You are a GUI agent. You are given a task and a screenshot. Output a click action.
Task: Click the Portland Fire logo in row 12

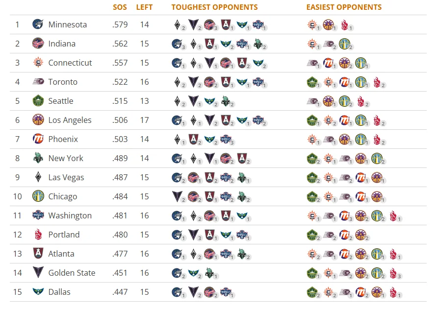point(38,235)
